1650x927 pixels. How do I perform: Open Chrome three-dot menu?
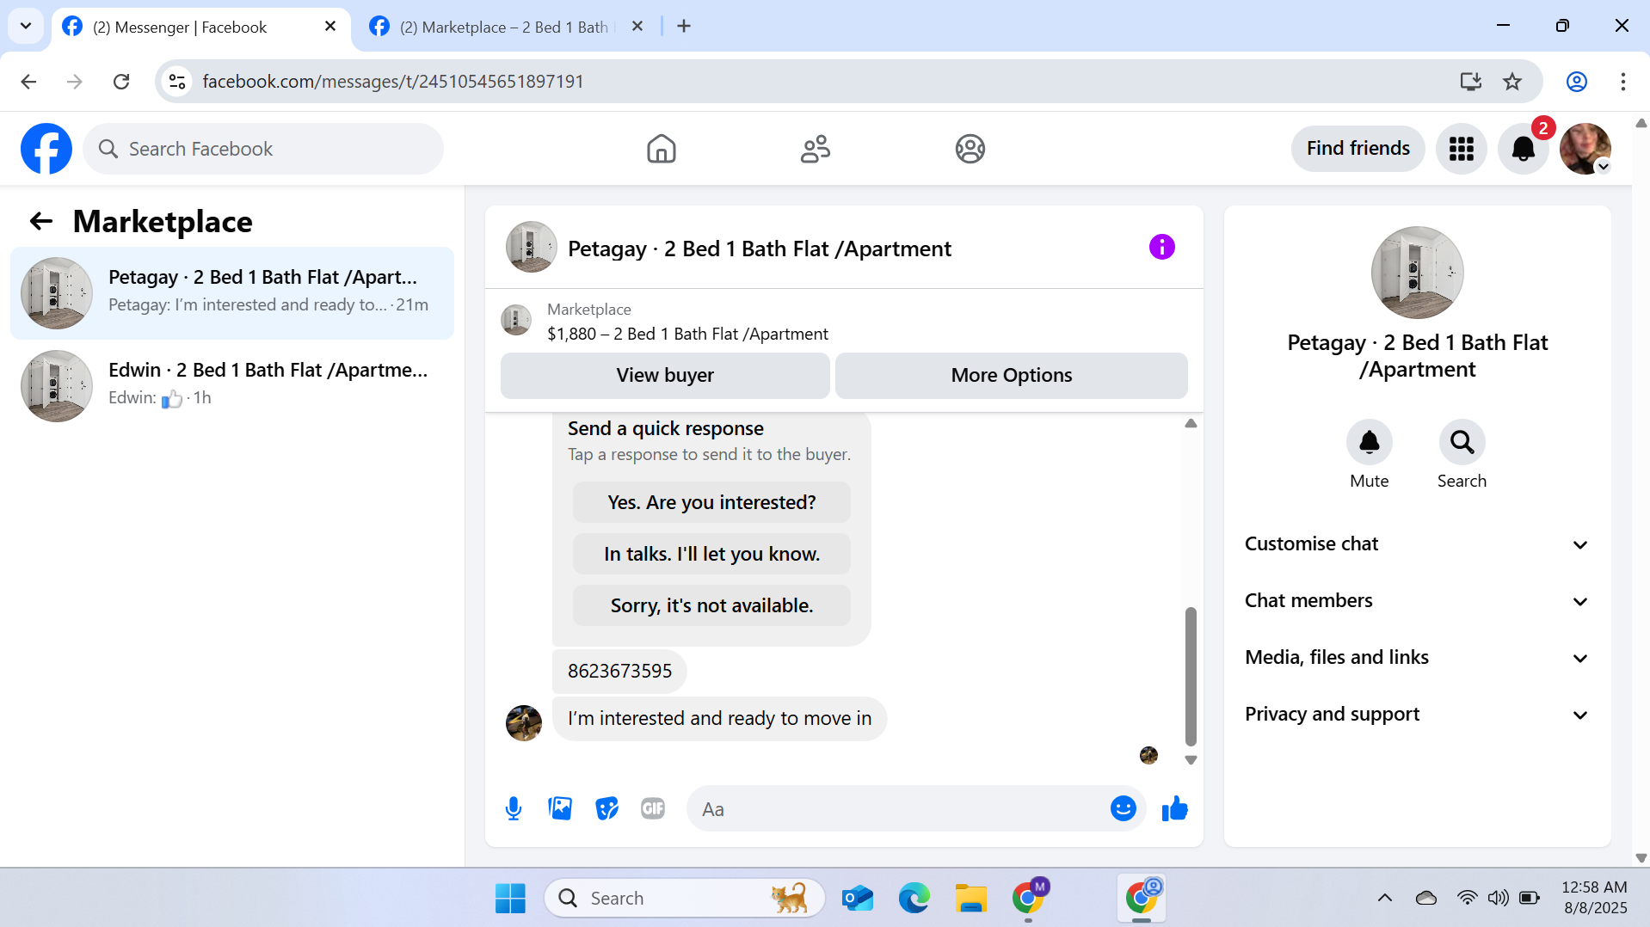coord(1622,82)
